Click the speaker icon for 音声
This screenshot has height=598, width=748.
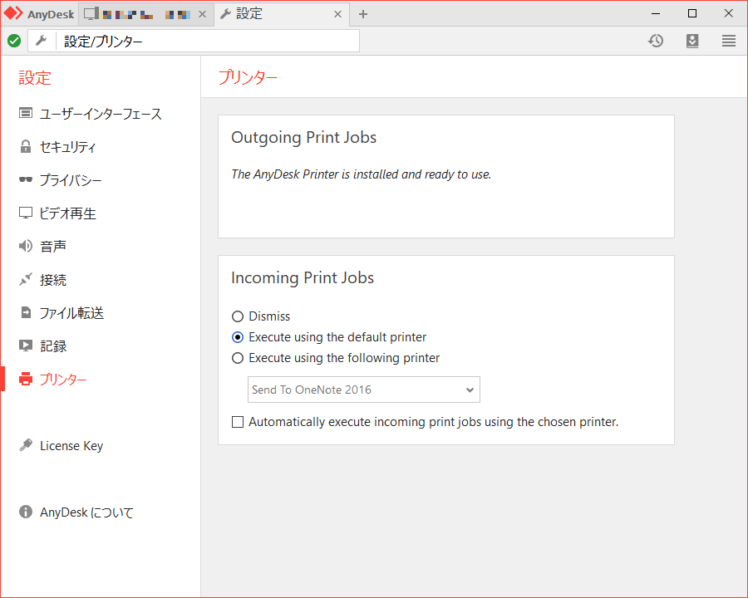pos(26,246)
